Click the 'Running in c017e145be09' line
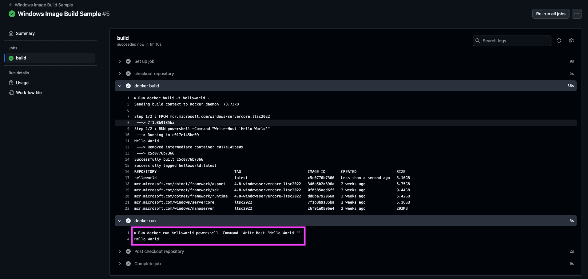Screen dimensions: 588x279 pyautogui.click(x=168, y=135)
